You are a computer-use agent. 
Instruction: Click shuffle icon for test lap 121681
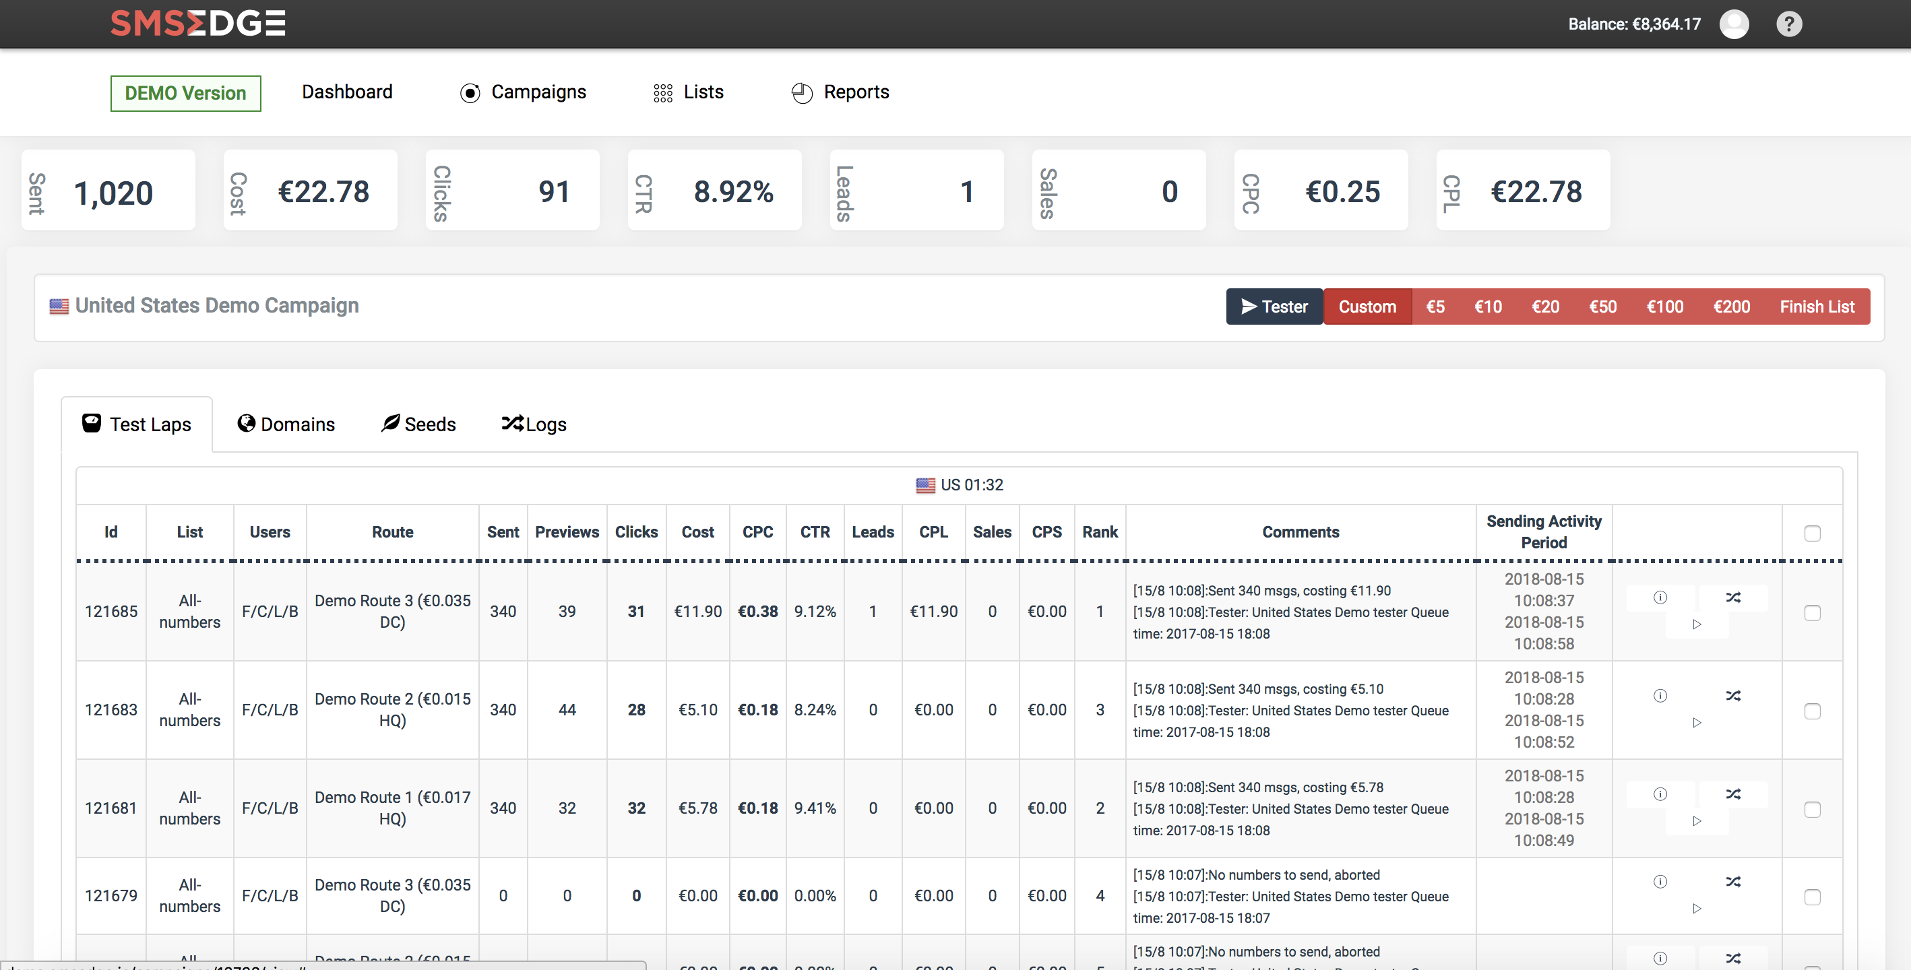pyautogui.click(x=1733, y=794)
